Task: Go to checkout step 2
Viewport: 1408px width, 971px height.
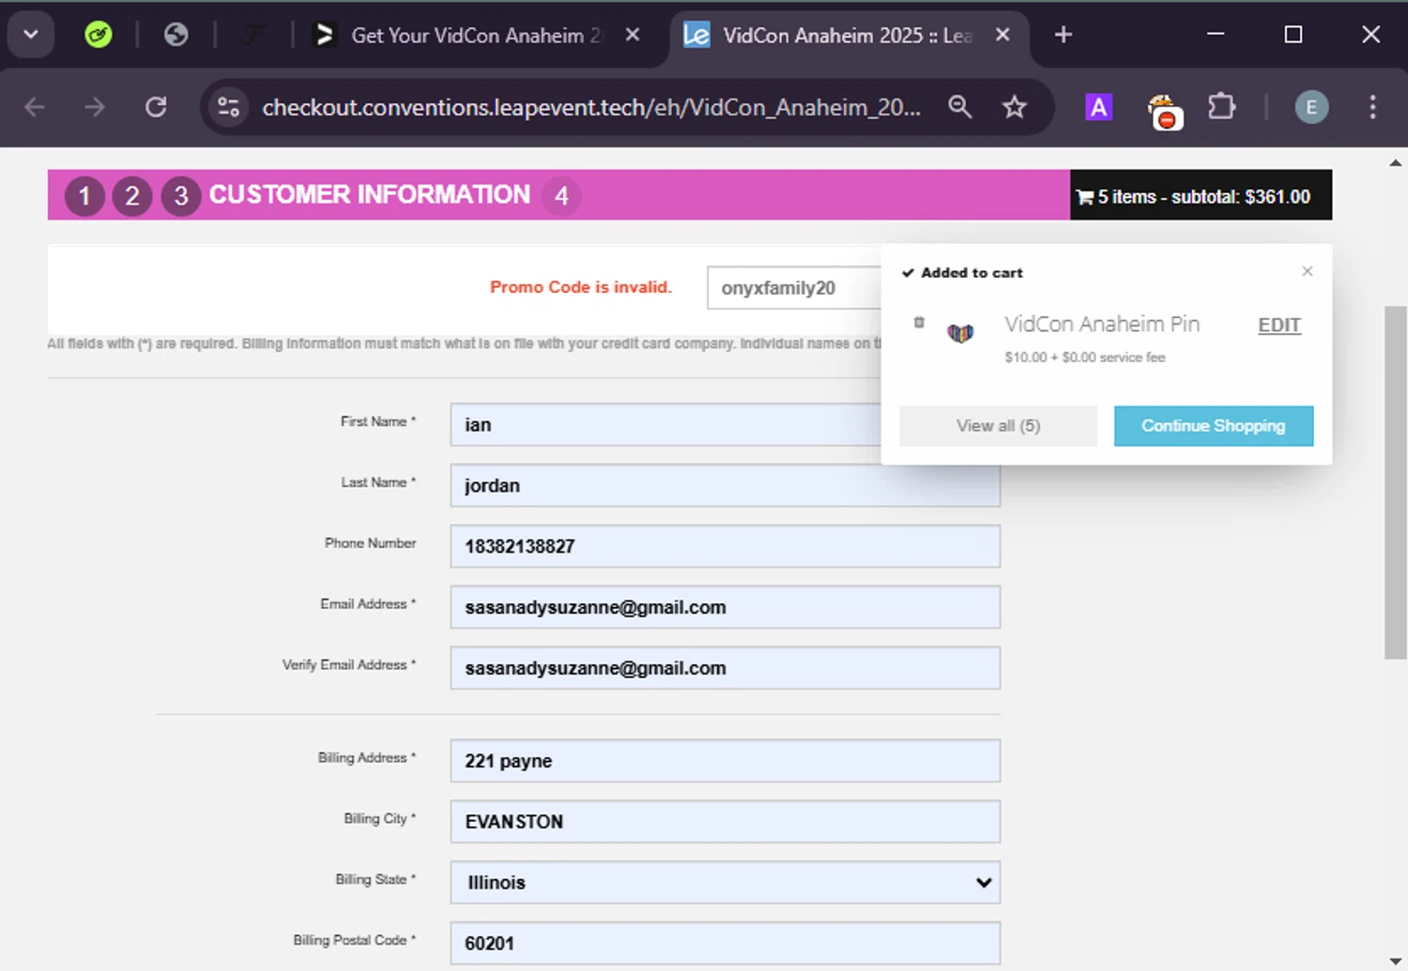Action: pyautogui.click(x=132, y=196)
